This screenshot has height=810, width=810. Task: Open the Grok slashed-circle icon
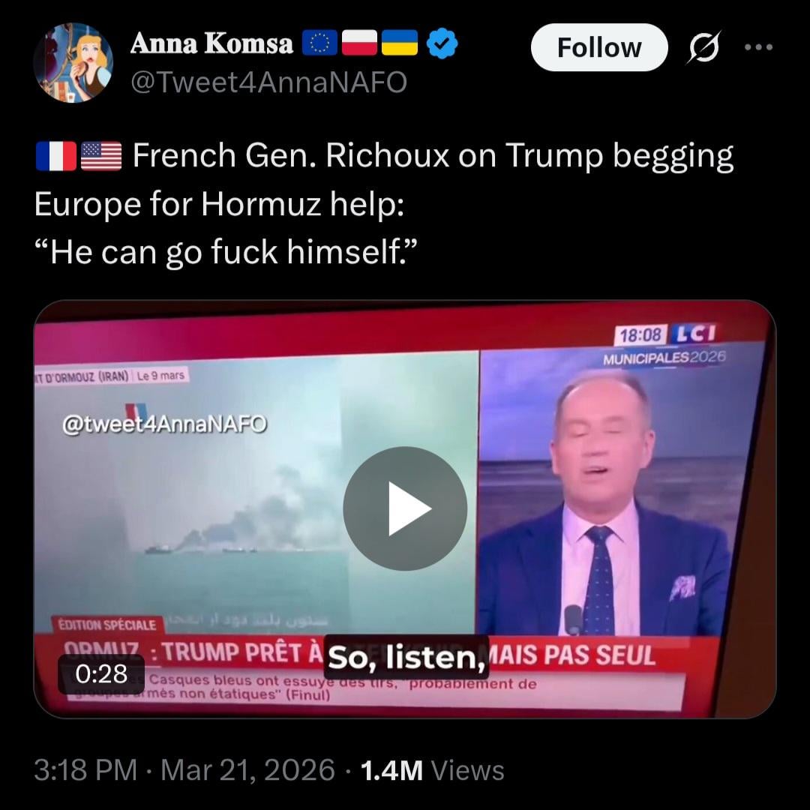(x=703, y=47)
